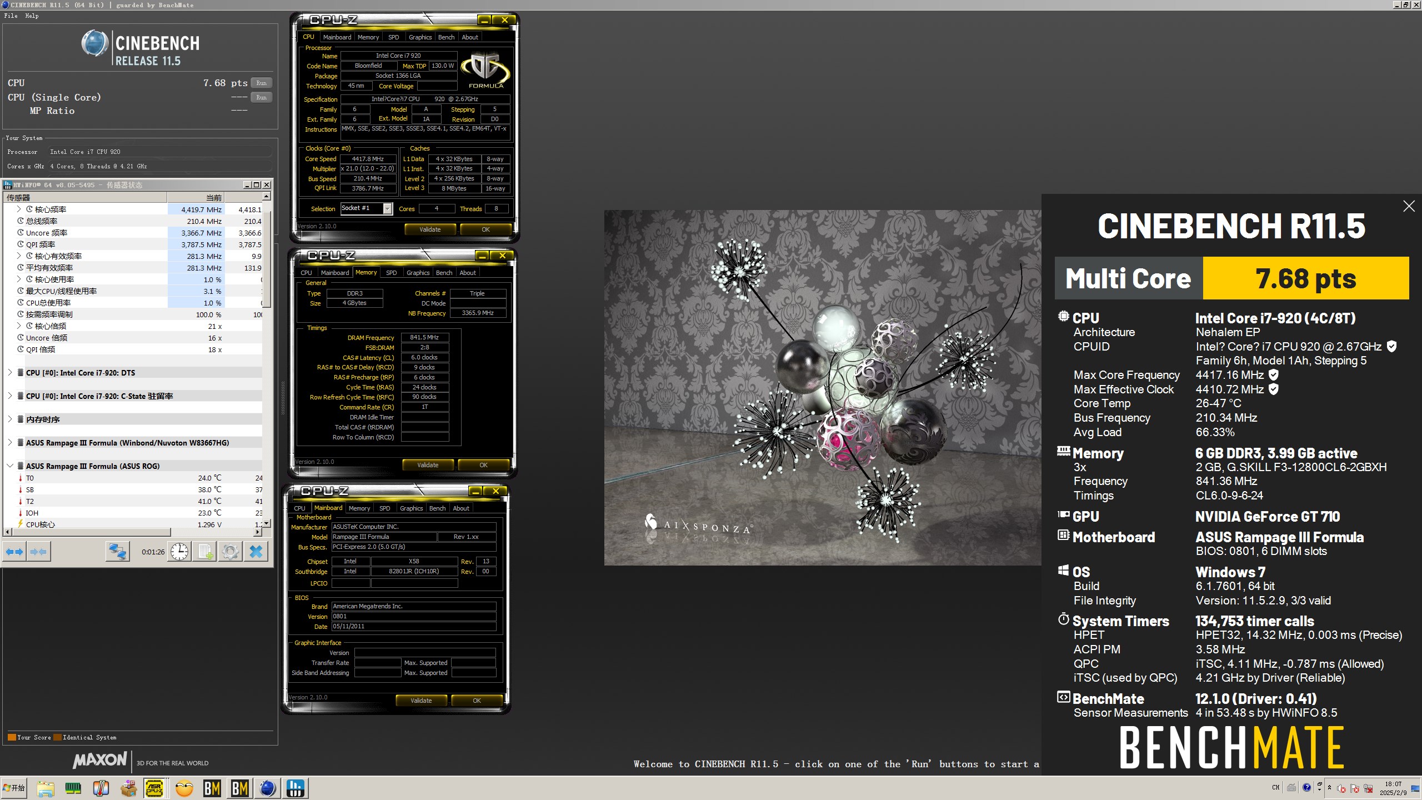Start HWiNFO logging with sheet-plus icon

point(205,552)
